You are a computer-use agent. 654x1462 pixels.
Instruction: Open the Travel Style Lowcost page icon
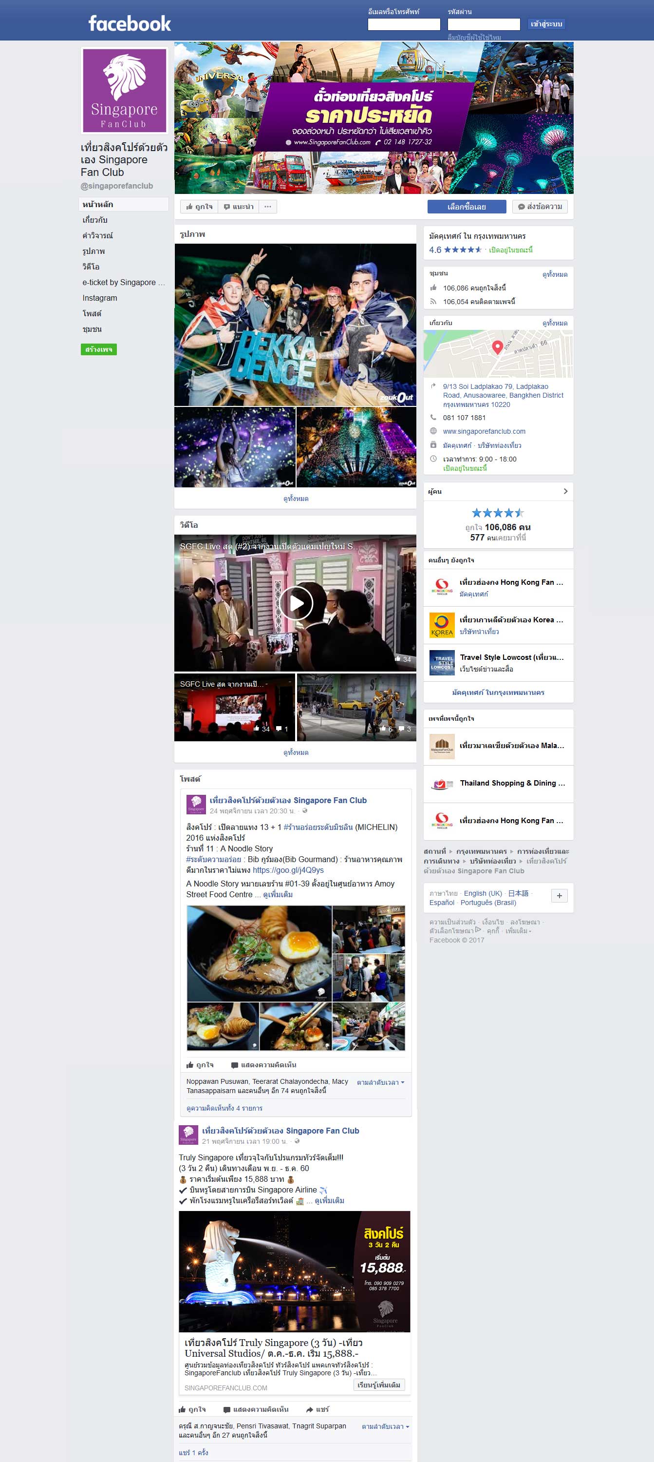[442, 663]
